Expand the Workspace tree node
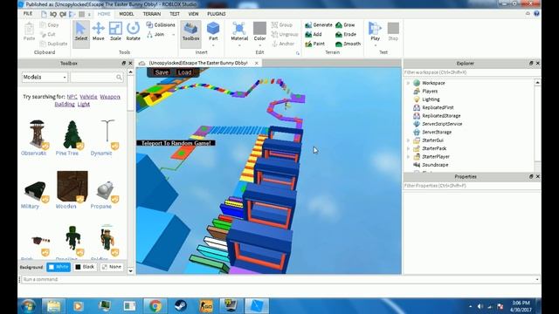Screen dimensions: 559x314 408,83
